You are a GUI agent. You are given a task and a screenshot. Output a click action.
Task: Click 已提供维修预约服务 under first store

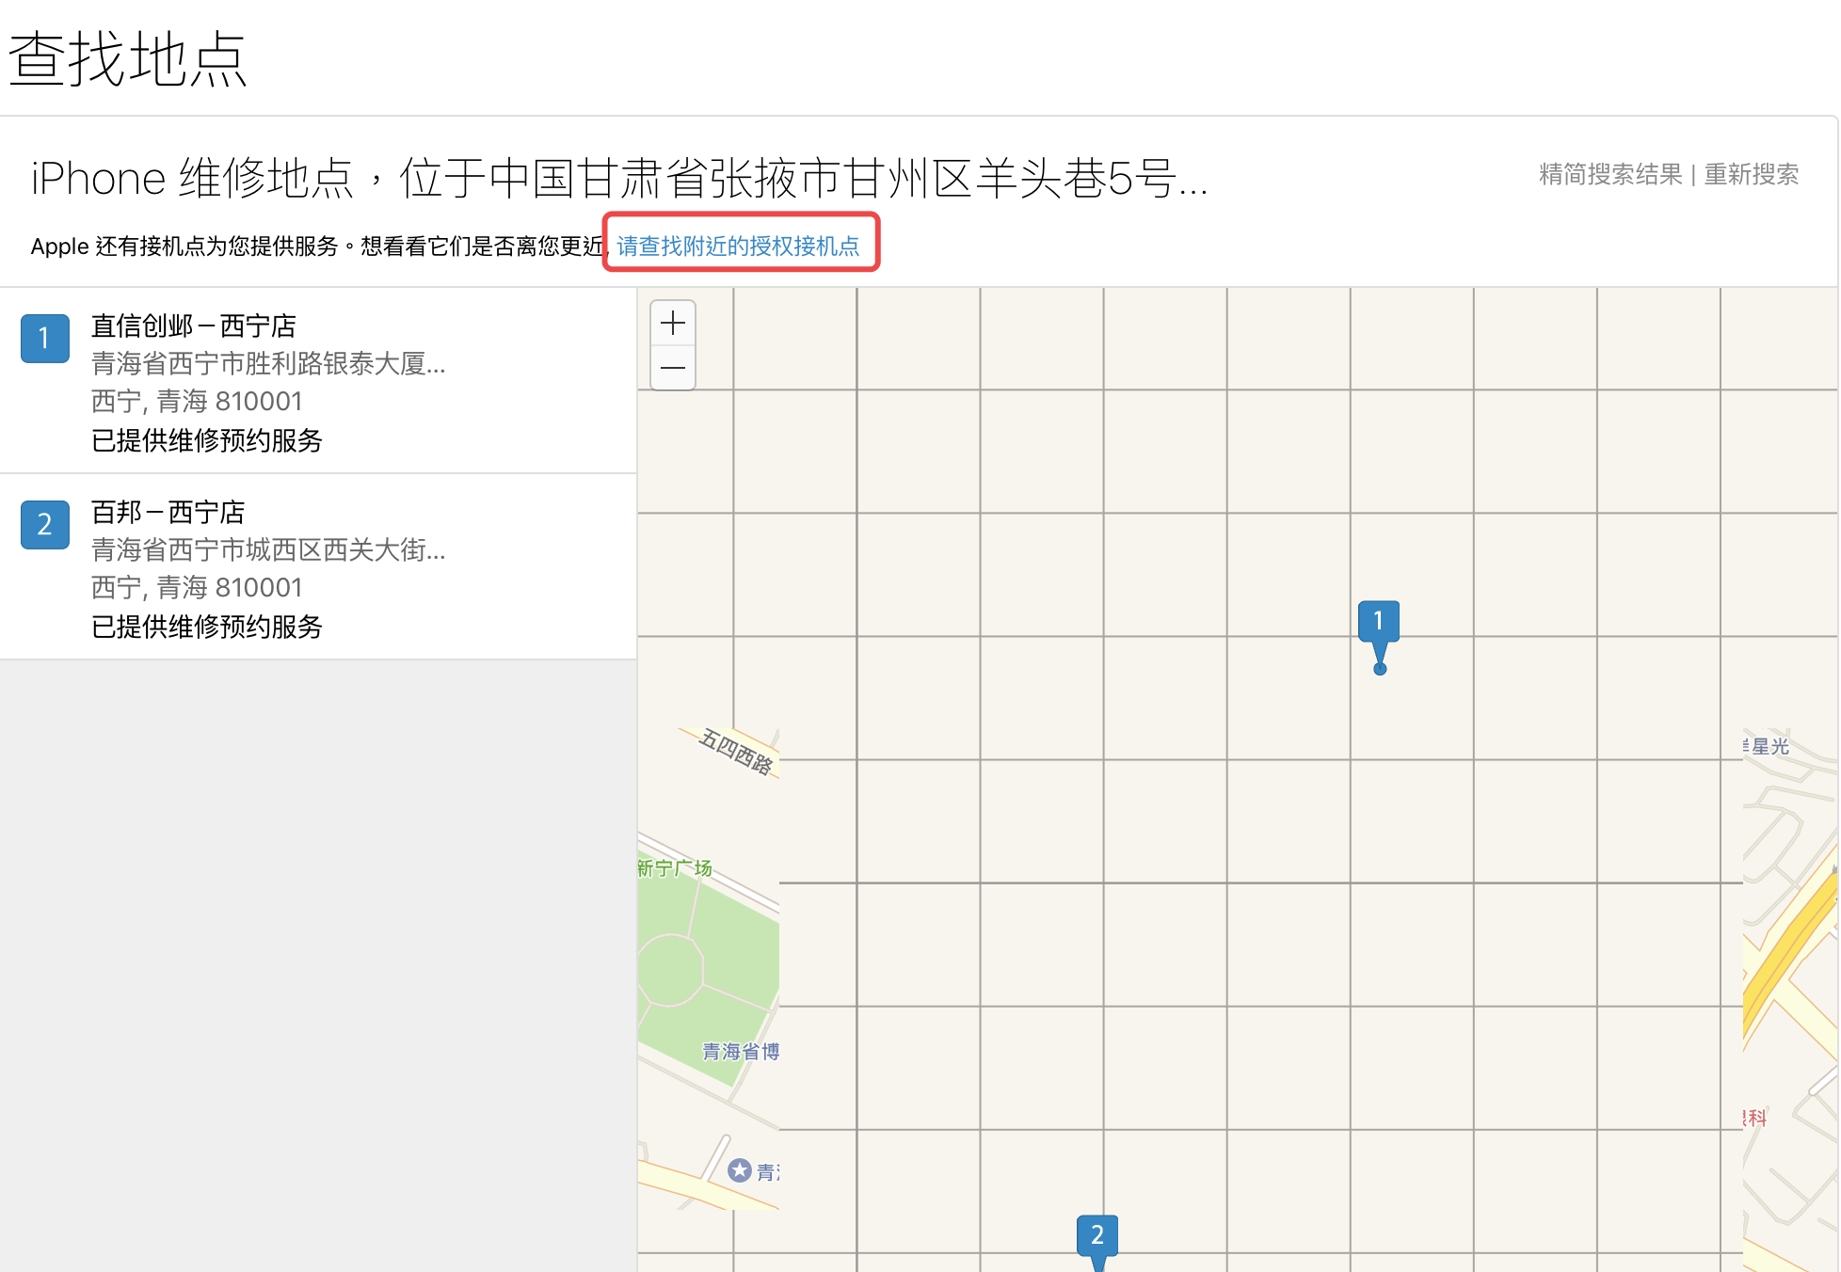tap(207, 440)
